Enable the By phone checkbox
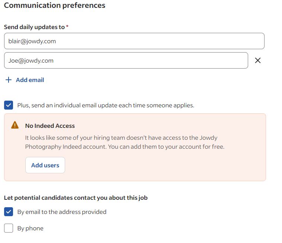282x243 pixels. pos(9,228)
